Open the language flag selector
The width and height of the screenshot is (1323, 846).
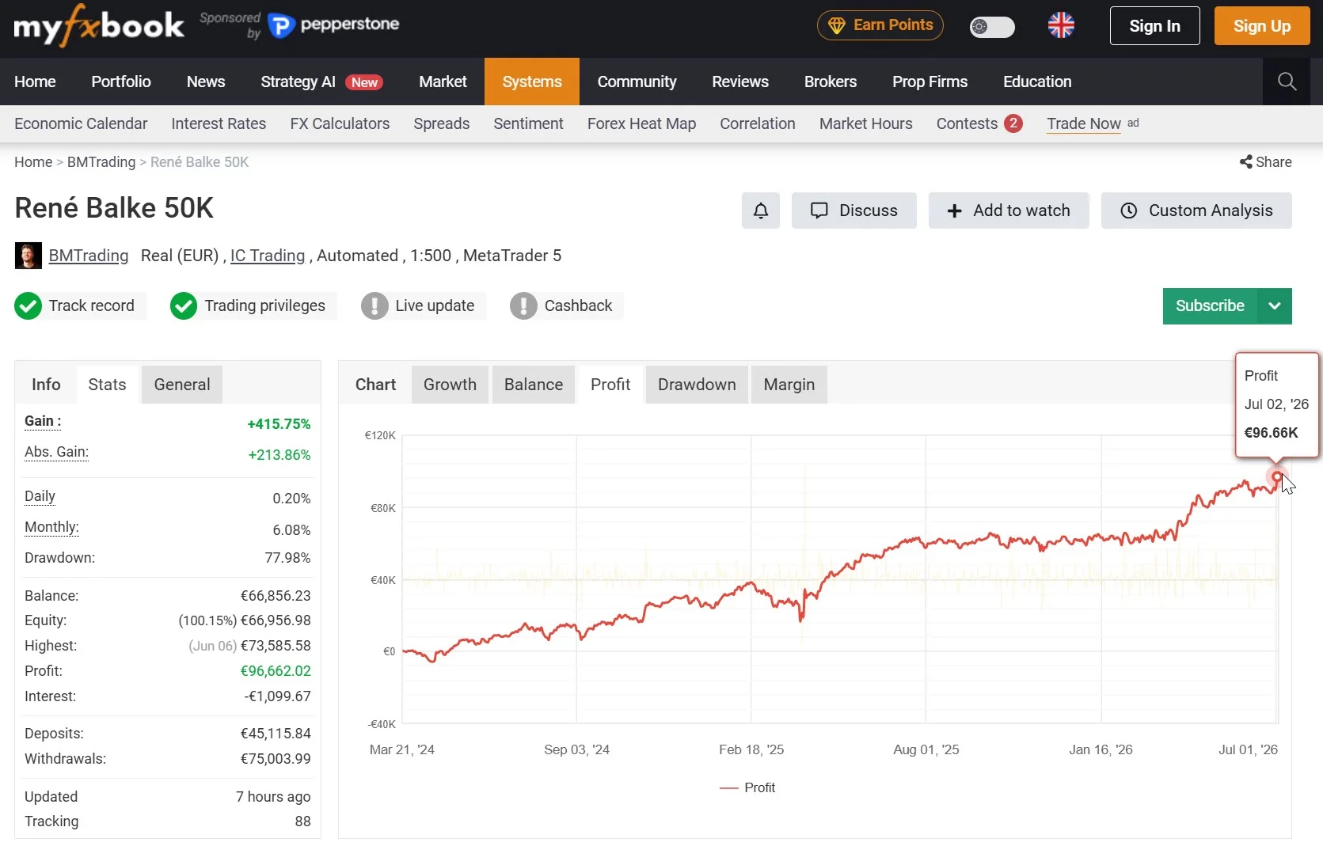(x=1061, y=25)
